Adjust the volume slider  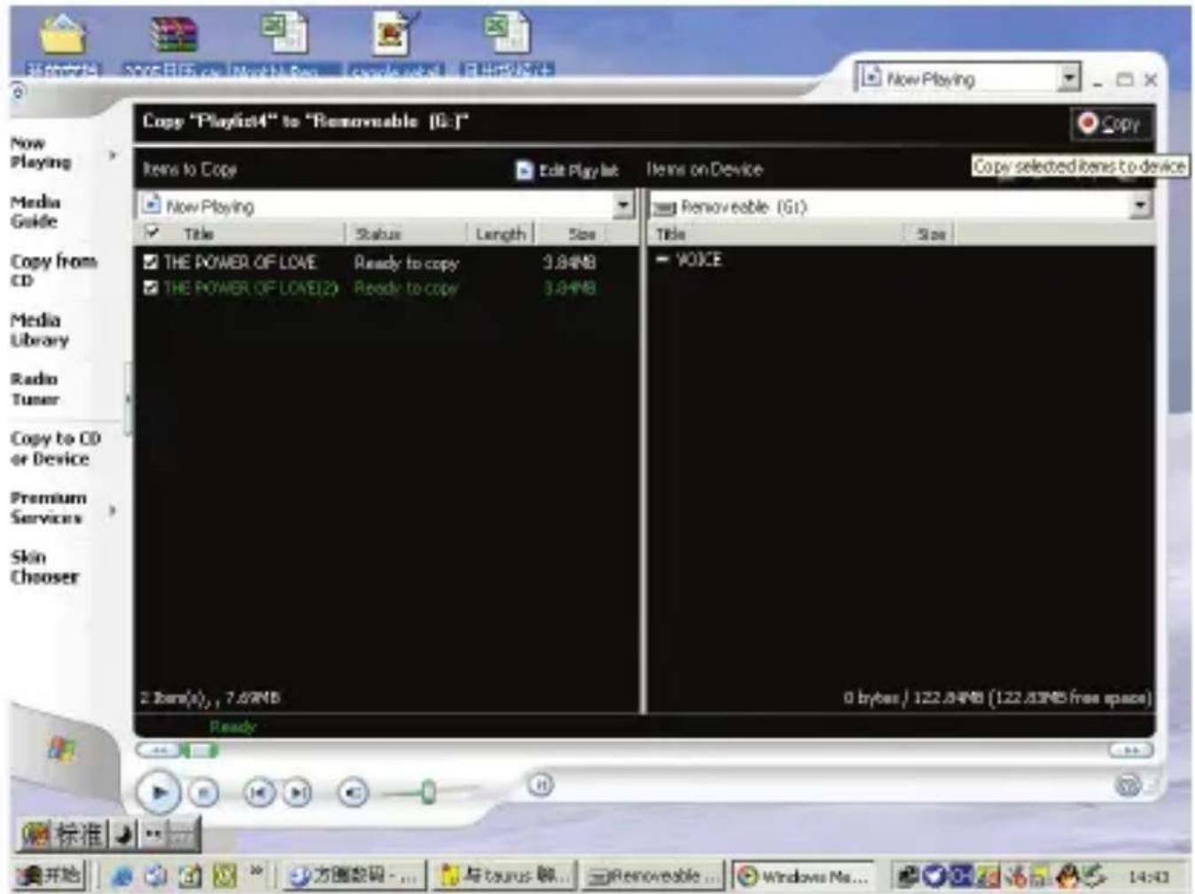click(428, 791)
